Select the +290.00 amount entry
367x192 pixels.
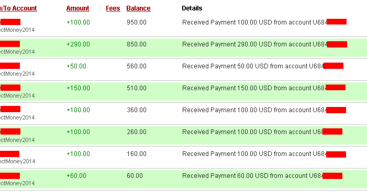78,44
